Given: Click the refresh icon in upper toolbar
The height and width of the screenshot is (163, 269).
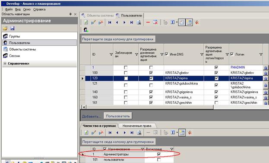Looking at the screenshot, I should point(86,22).
